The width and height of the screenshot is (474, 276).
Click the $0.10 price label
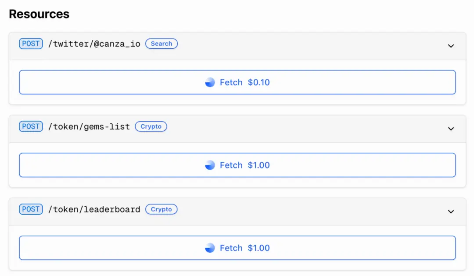(259, 82)
